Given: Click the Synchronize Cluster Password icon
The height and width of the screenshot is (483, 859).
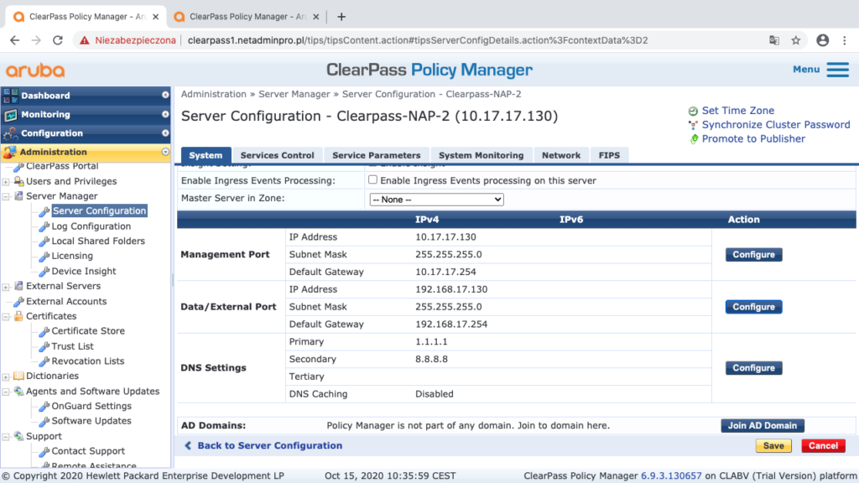Looking at the screenshot, I should pyautogui.click(x=693, y=125).
